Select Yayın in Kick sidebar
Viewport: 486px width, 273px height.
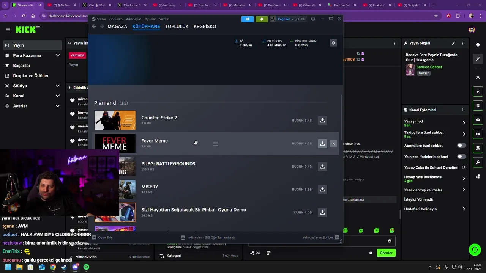coord(32,45)
